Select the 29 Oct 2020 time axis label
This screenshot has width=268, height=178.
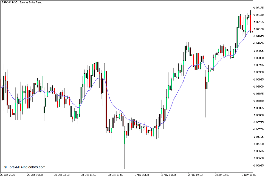[x=9, y=174]
